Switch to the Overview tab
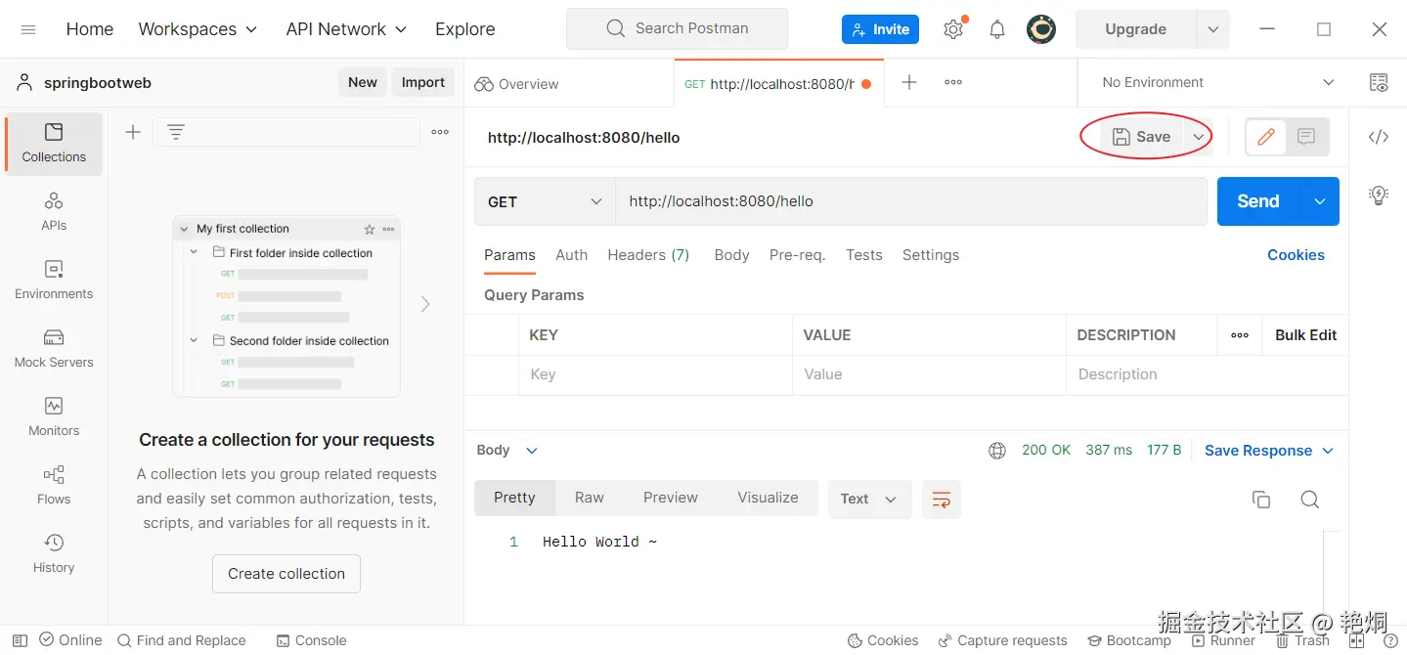The height and width of the screenshot is (655, 1407). 516,84
